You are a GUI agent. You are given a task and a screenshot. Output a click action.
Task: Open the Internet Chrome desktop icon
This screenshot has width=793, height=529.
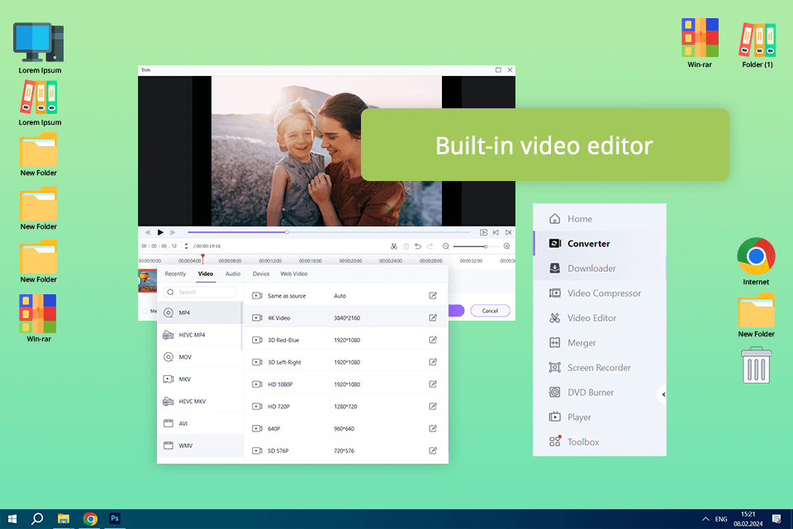click(x=756, y=262)
